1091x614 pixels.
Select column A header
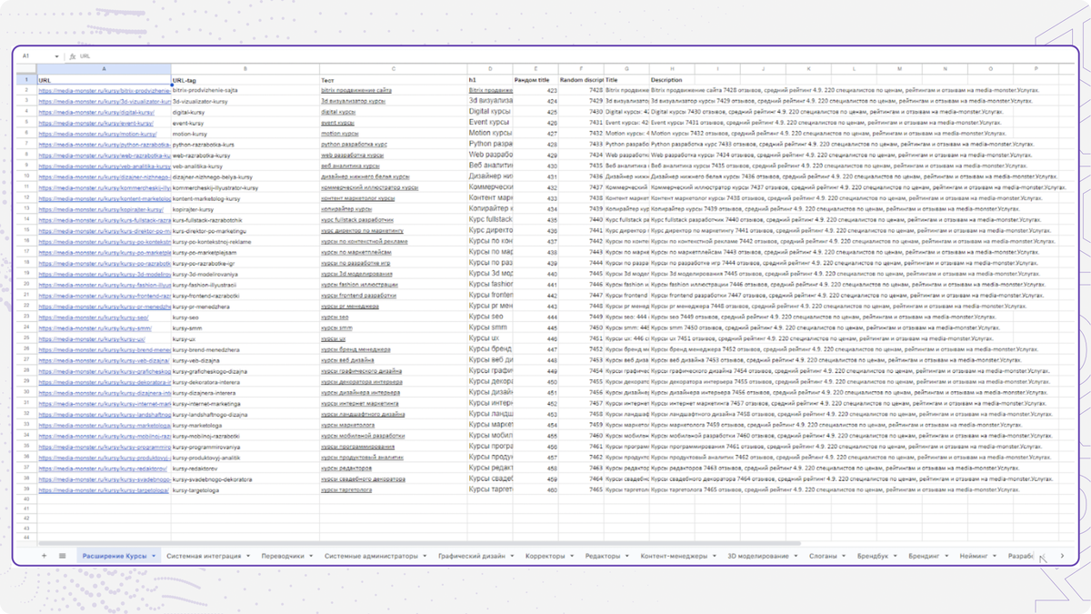[x=104, y=69]
